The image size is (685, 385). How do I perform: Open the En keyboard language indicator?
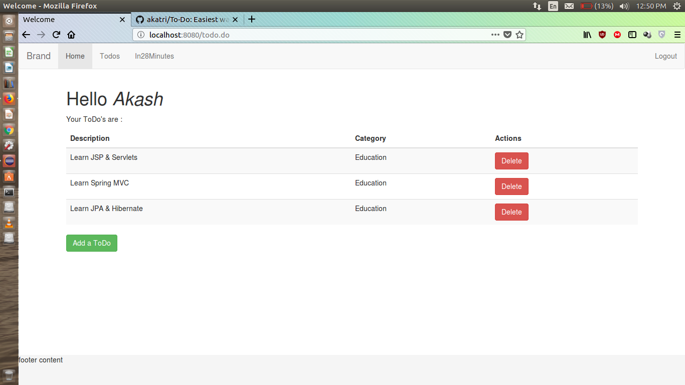(x=553, y=6)
